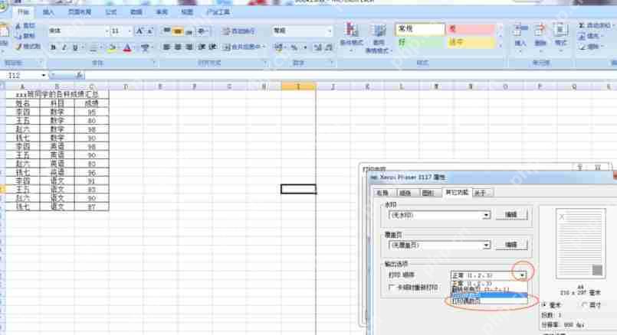This screenshot has height=335, width=617.
Task: Click Edit button beside cover page dropdown
Action: (x=510, y=245)
